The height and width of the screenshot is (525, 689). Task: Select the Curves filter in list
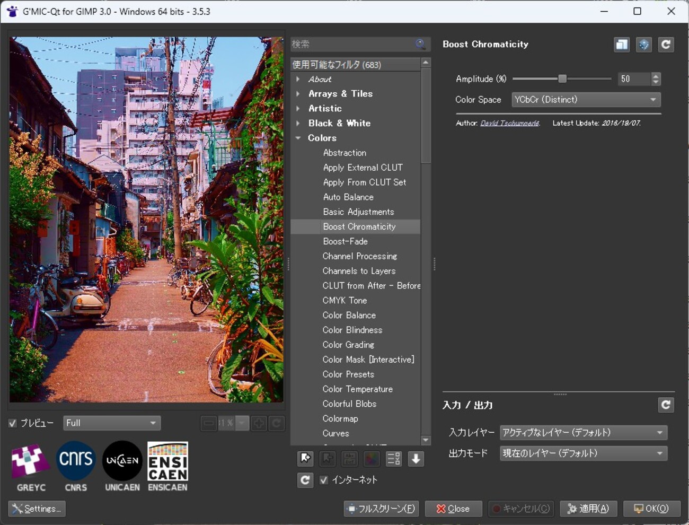[335, 433]
